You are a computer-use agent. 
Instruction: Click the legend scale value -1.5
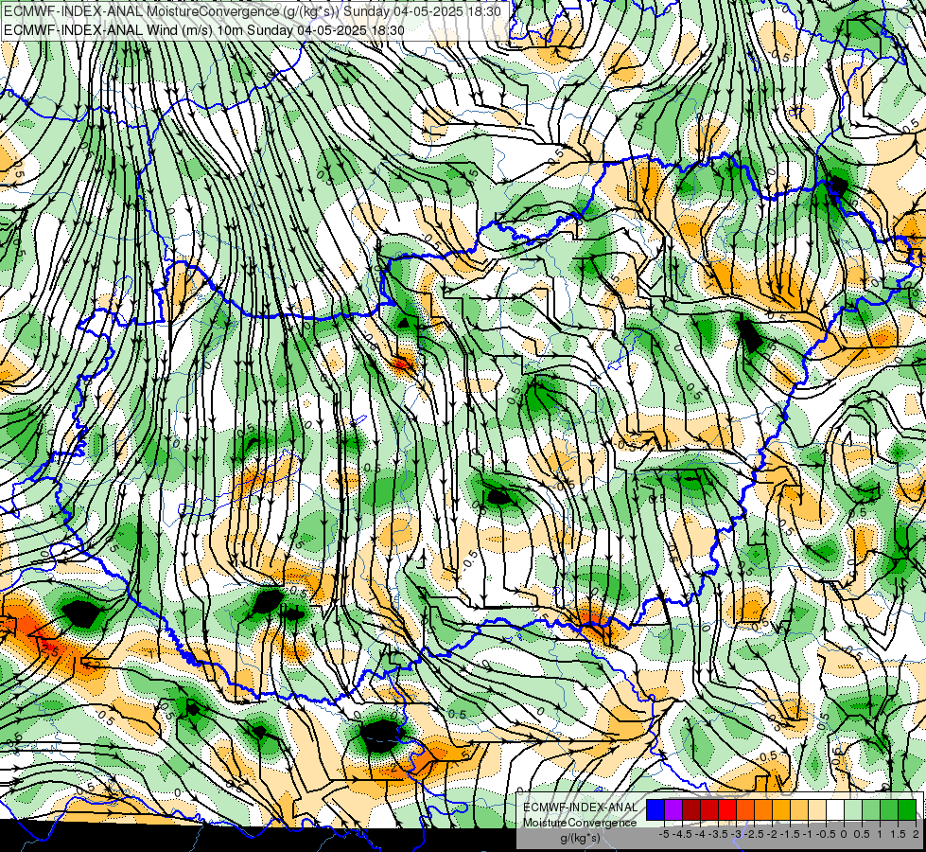click(790, 834)
